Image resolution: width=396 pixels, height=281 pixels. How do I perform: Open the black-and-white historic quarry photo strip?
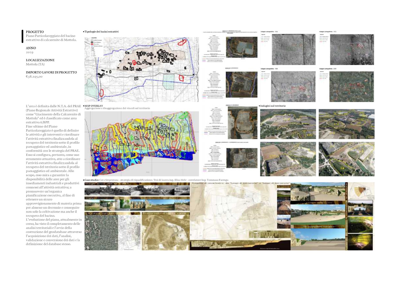point(137,190)
